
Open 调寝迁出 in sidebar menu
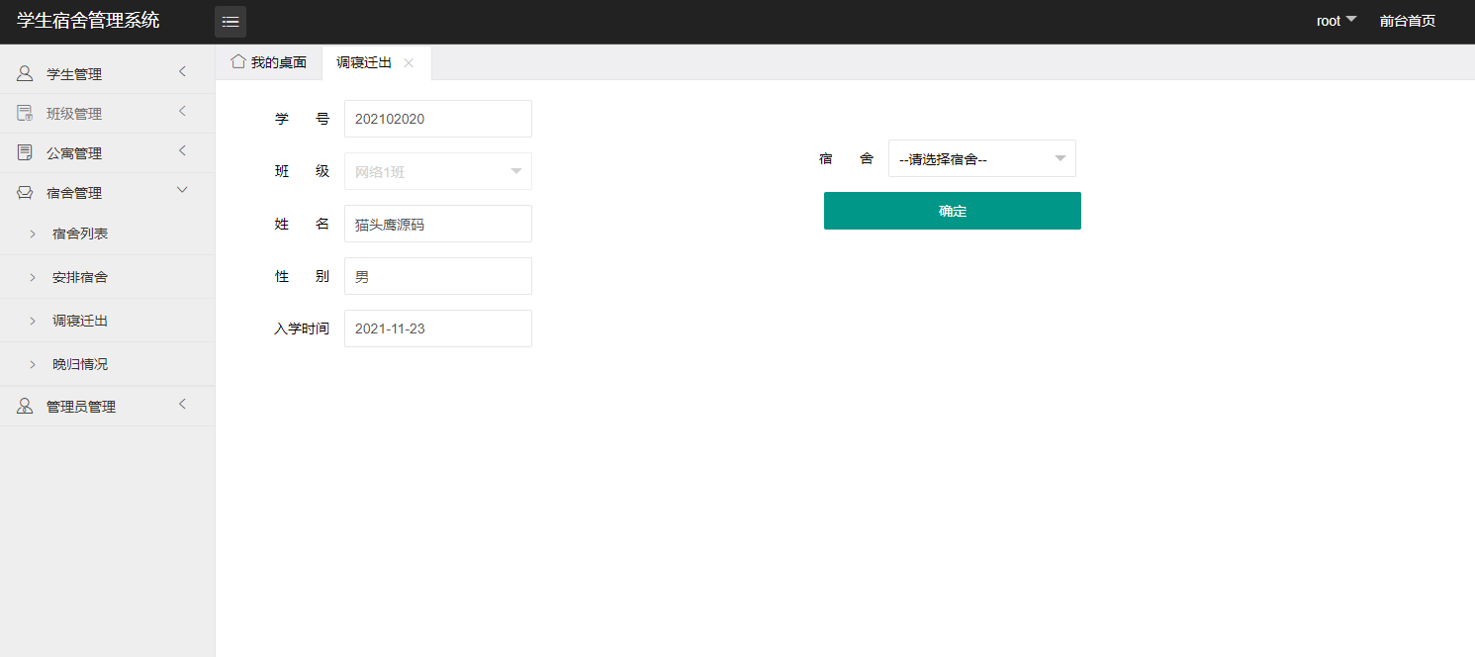pyautogui.click(x=107, y=321)
